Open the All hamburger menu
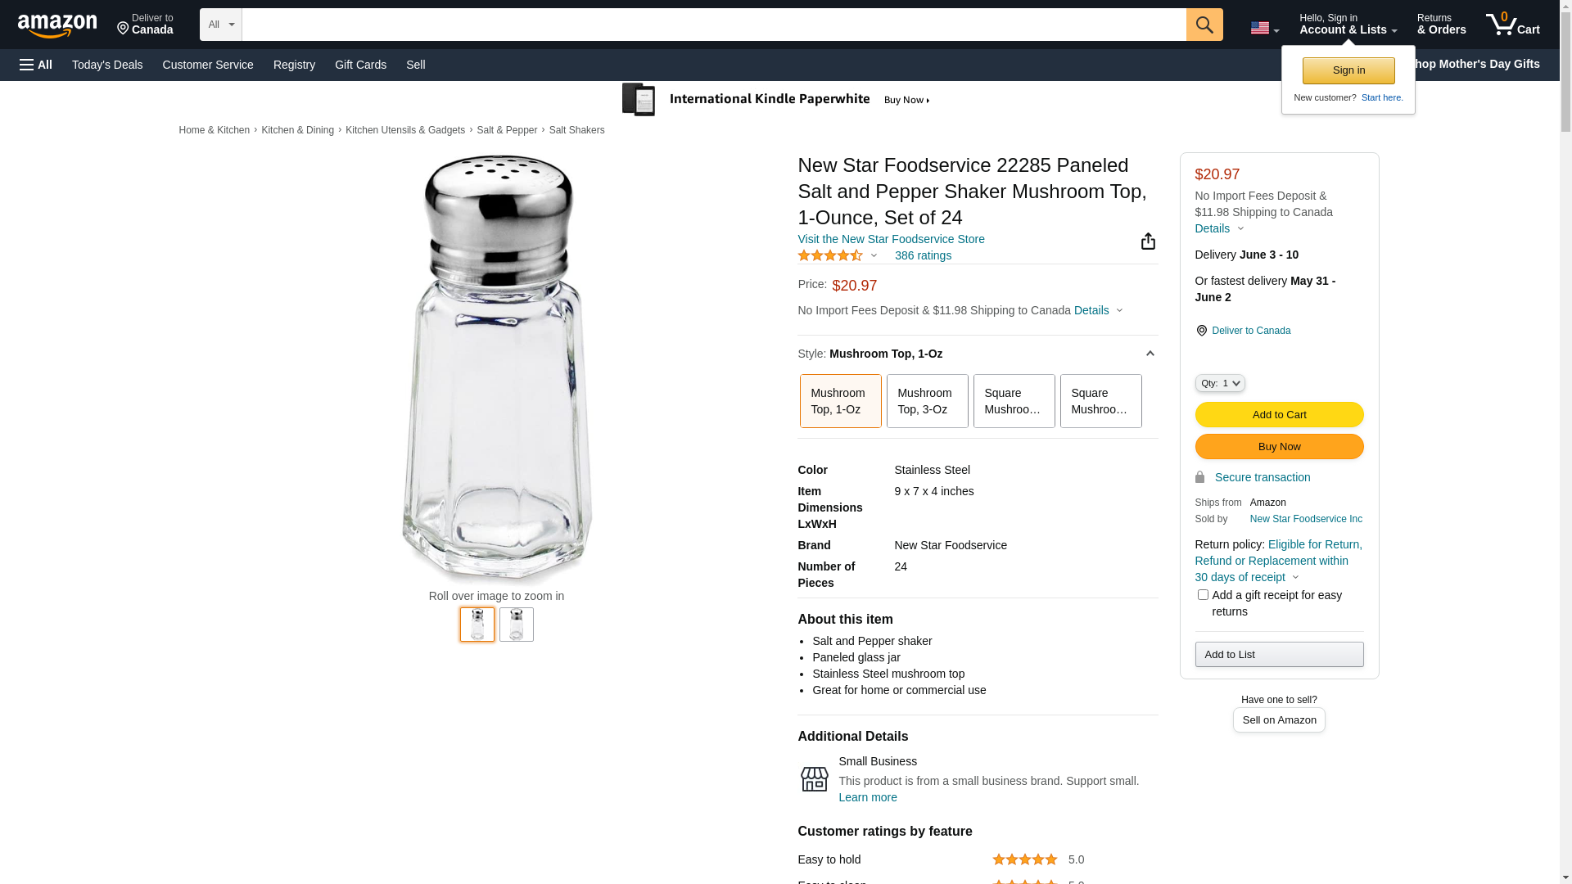The image size is (1572, 884). (x=36, y=65)
